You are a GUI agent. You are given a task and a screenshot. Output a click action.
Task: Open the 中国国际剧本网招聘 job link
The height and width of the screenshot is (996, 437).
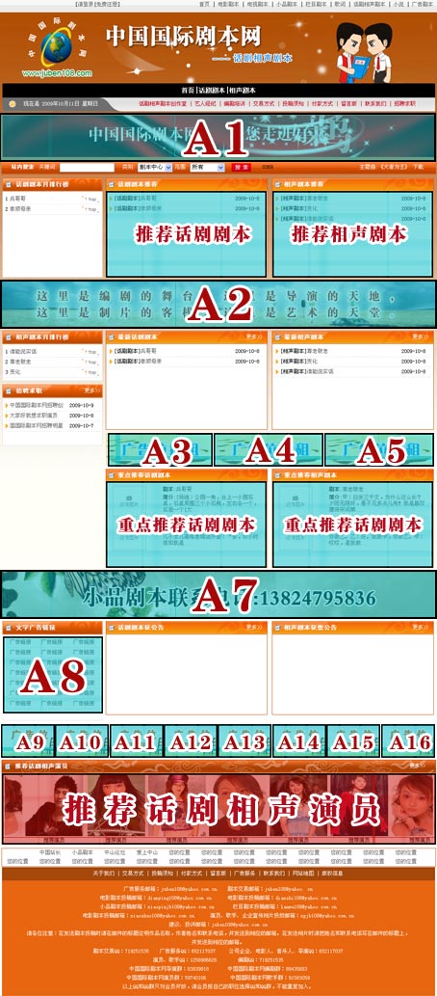tap(37, 405)
